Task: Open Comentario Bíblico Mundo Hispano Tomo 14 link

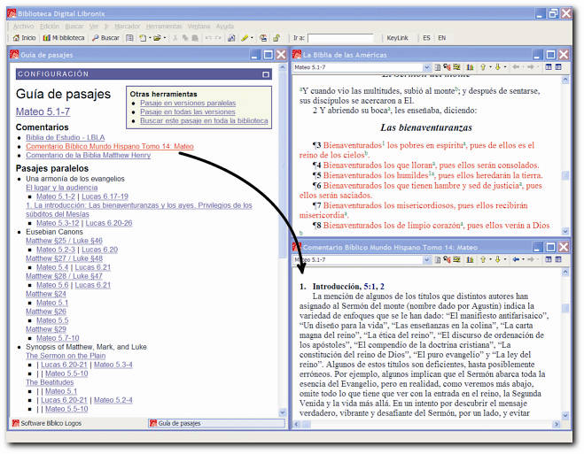Action: pyautogui.click(x=110, y=147)
